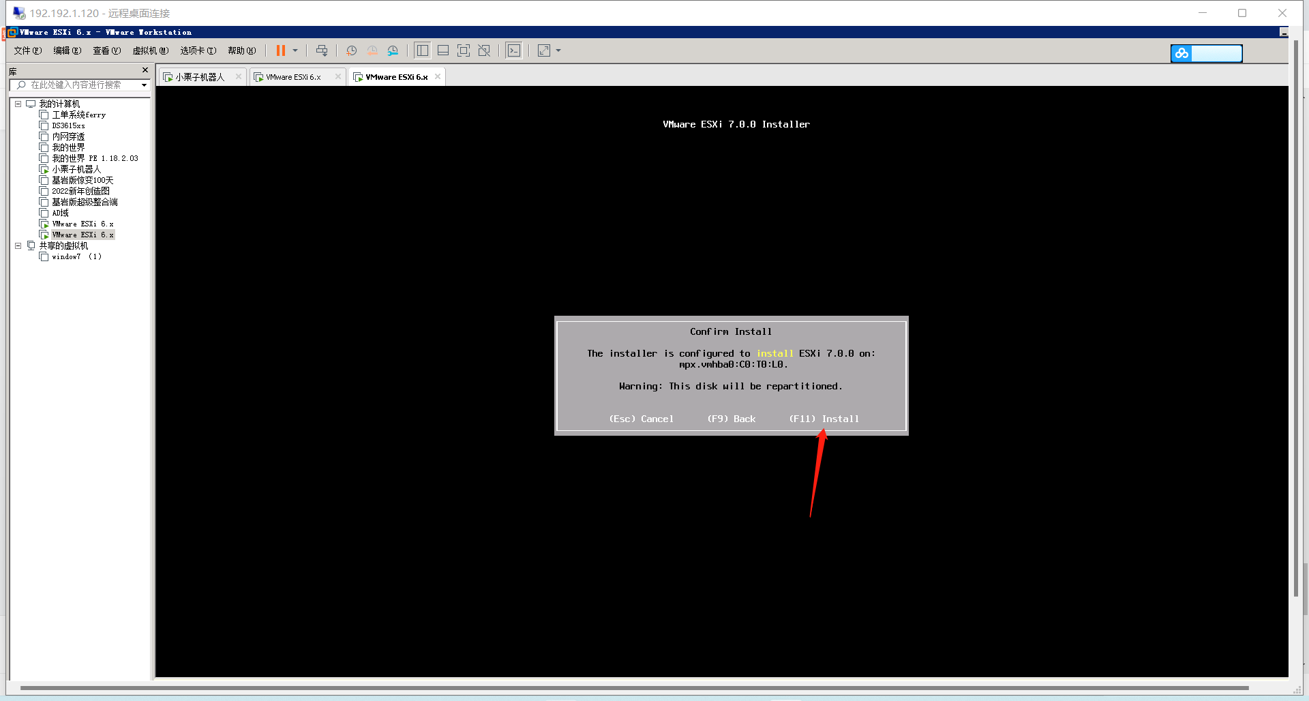Switch to the middle VMware ESXi 6.x tab
The height and width of the screenshot is (701, 1309).
coord(293,77)
